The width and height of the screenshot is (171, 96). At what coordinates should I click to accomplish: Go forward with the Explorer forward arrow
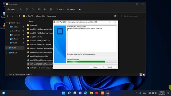pos(12,16)
